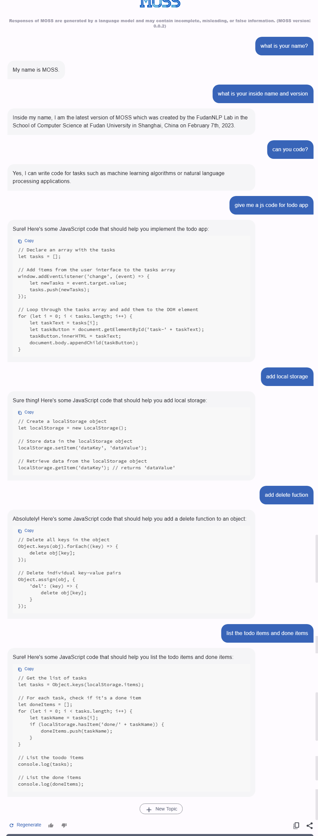Click the share icon at bottom right
Viewport: 318px width, 836px height.
pos(310,825)
